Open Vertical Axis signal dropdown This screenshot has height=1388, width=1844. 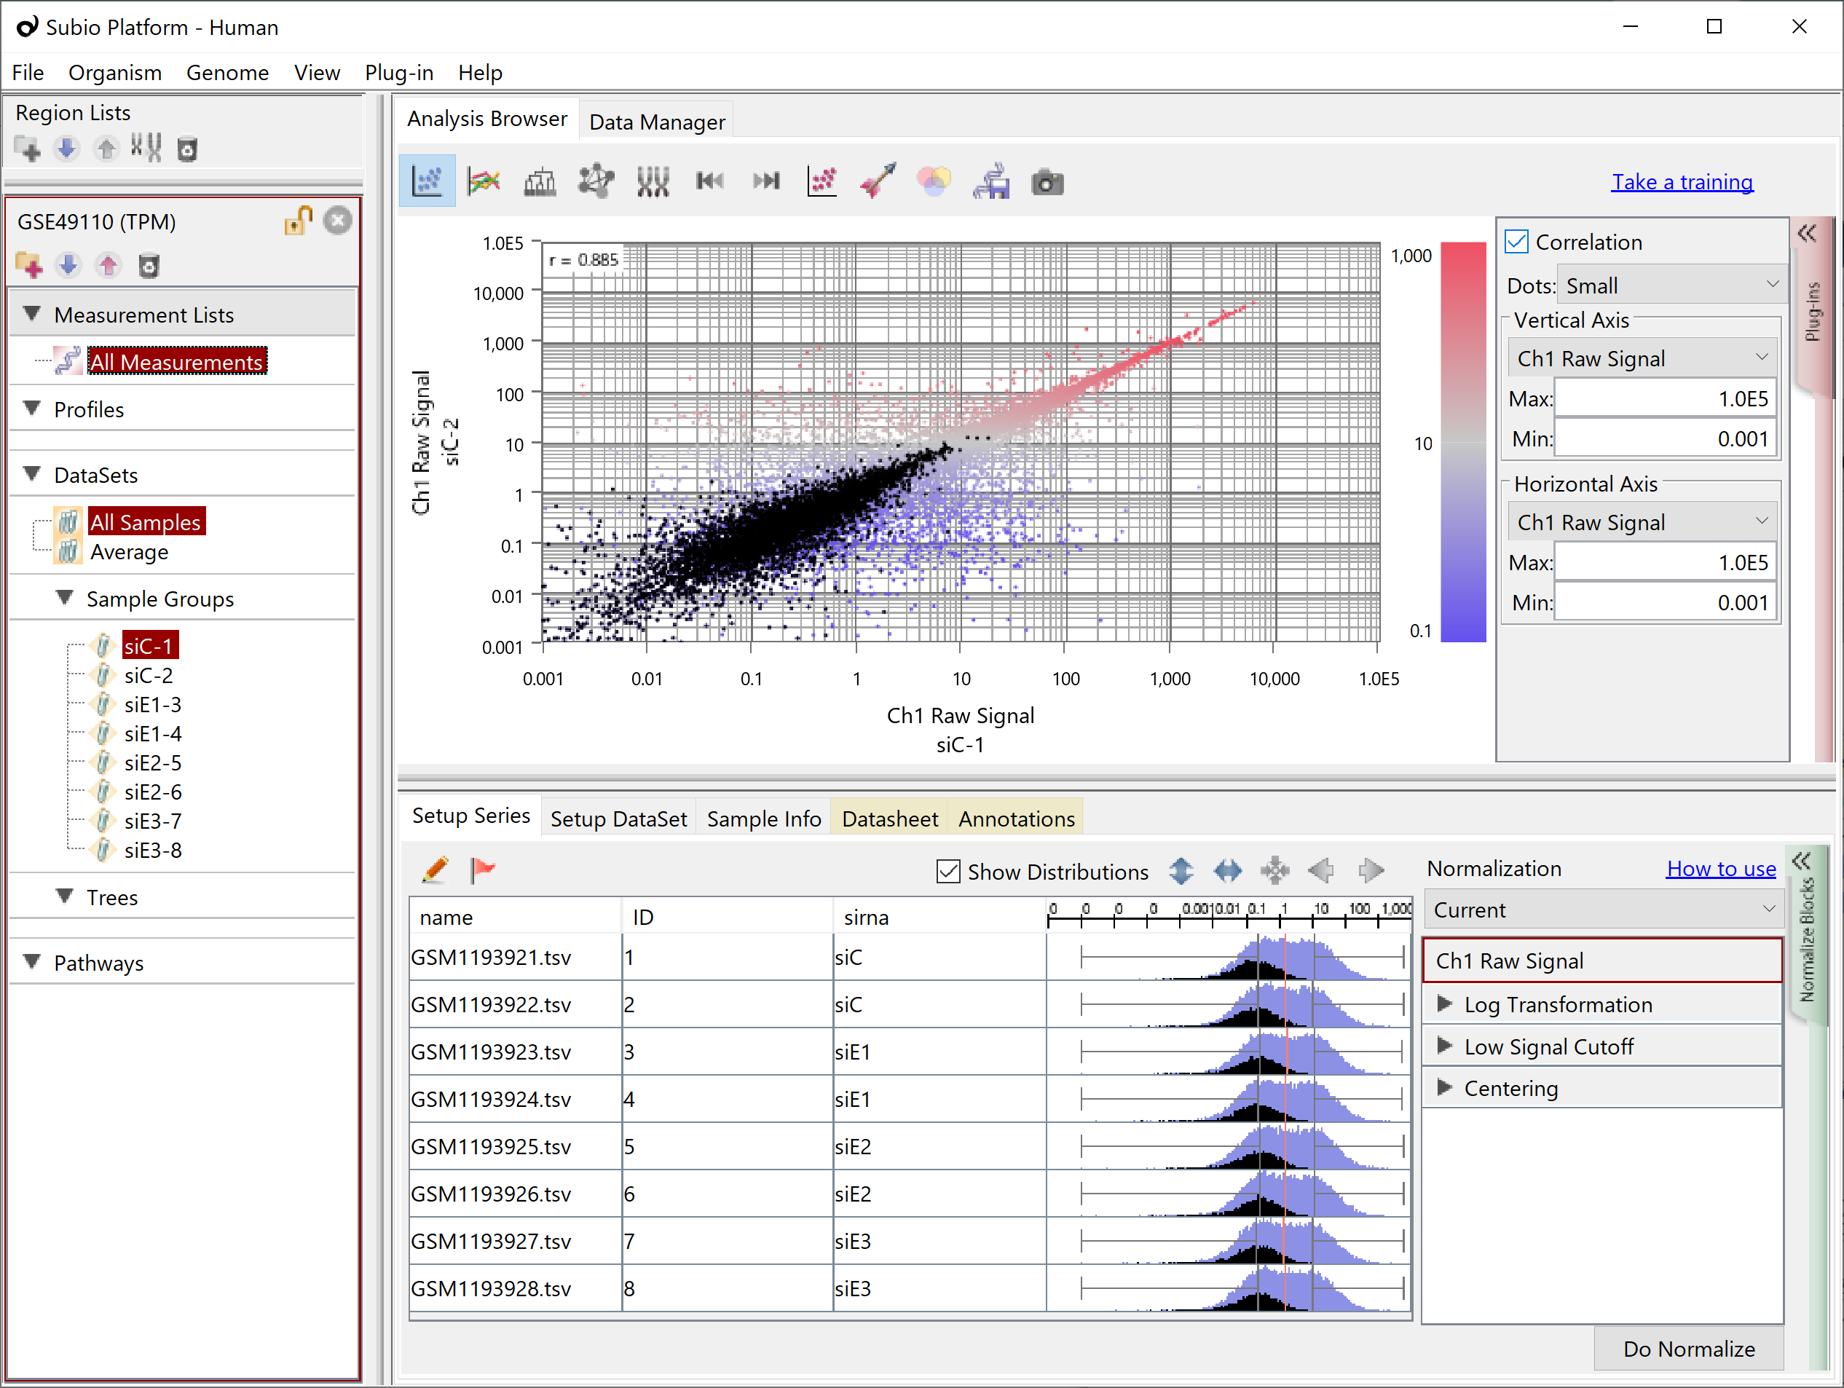[x=1642, y=358]
